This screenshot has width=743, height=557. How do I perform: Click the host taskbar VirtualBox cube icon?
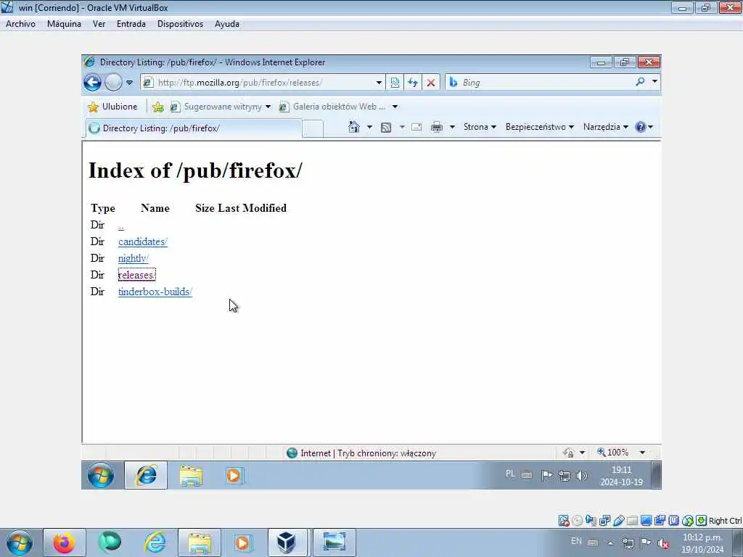pyautogui.click(x=286, y=542)
